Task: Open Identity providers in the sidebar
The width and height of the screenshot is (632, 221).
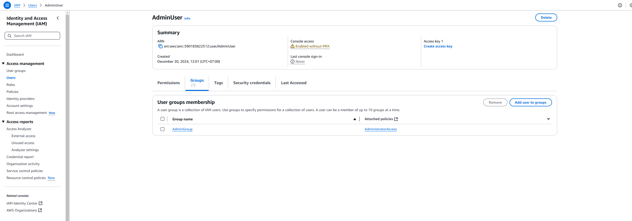Action: (x=20, y=99)
